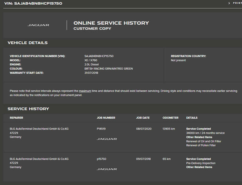The width and height of the screenshot is (242, 185).
Task: Select the VIN heading text at page top
Action: (33, 3)
